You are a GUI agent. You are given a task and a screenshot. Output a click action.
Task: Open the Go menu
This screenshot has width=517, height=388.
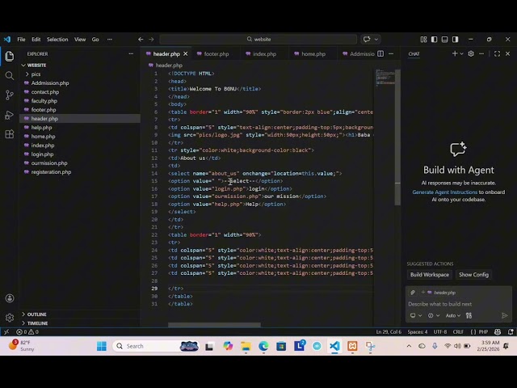(x=95, y=40)
